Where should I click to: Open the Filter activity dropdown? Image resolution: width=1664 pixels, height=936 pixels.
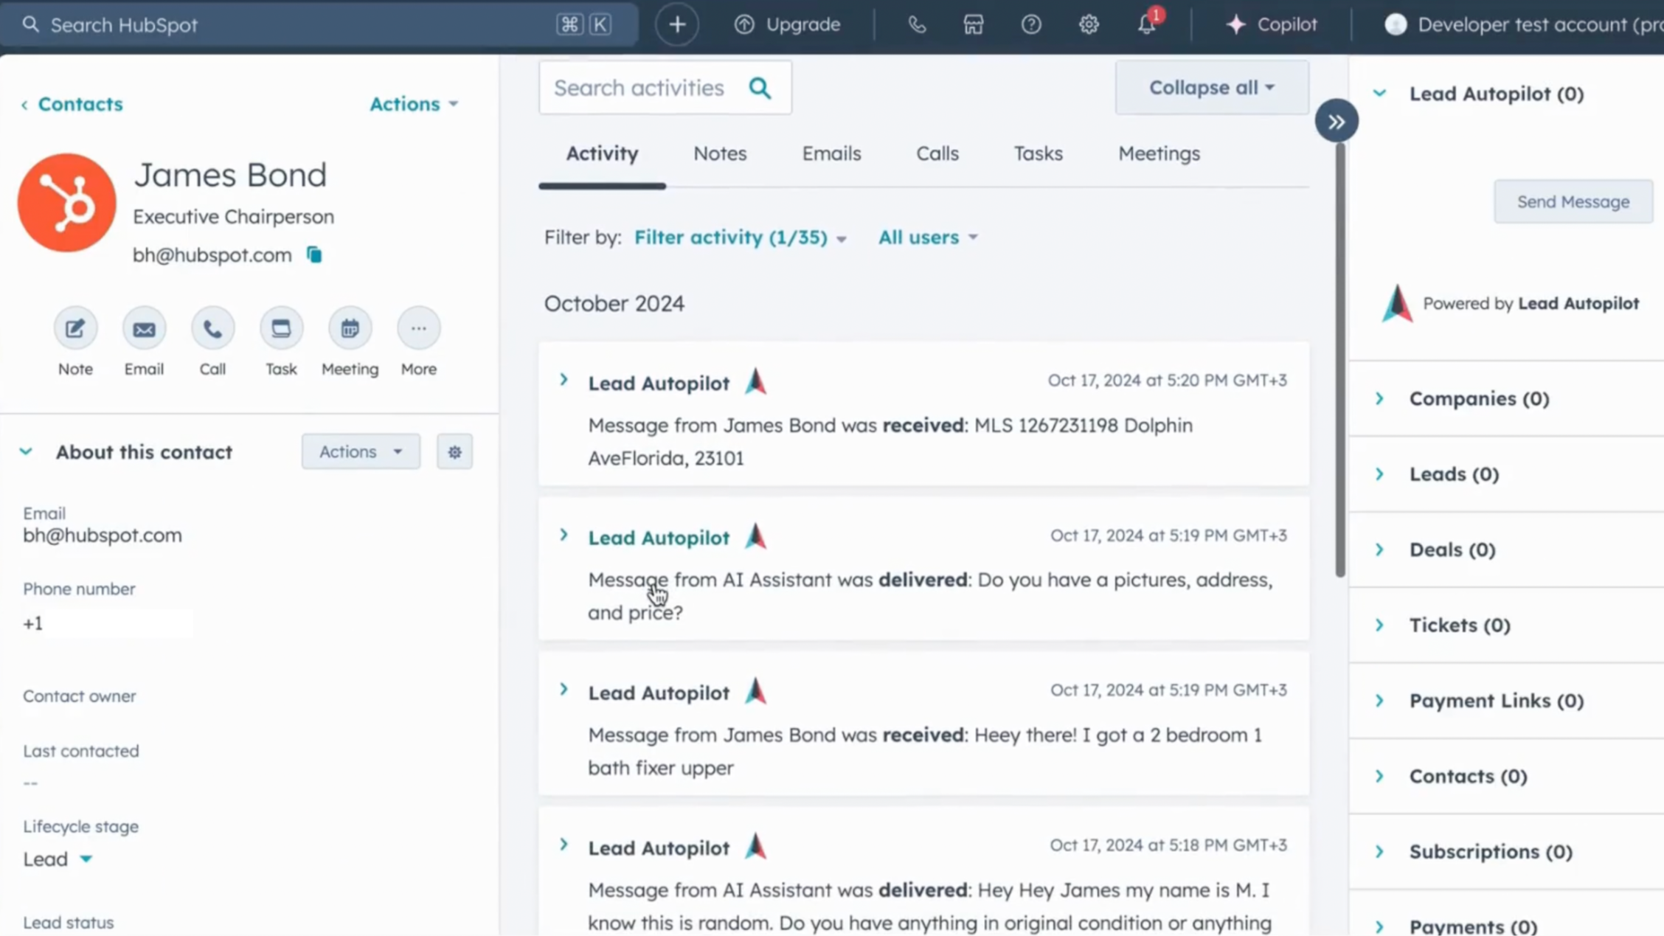(x=739, y=238)
